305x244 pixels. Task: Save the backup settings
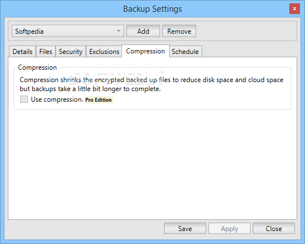click(185, 228)
